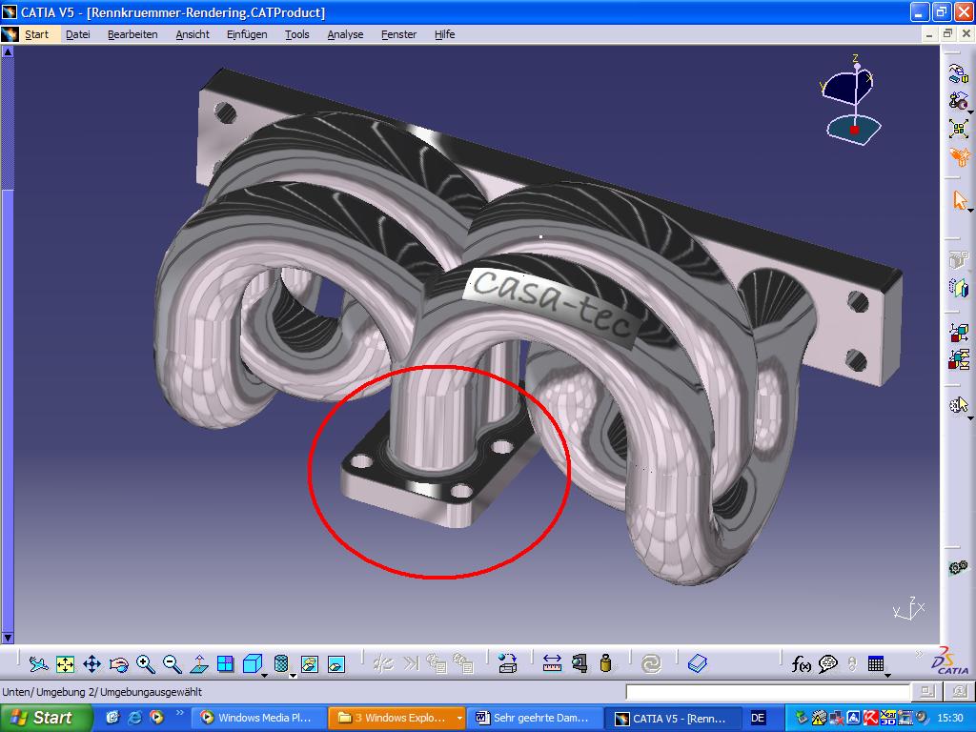Open the Fenster menu

pyautogui.click(x=399, y=34)
